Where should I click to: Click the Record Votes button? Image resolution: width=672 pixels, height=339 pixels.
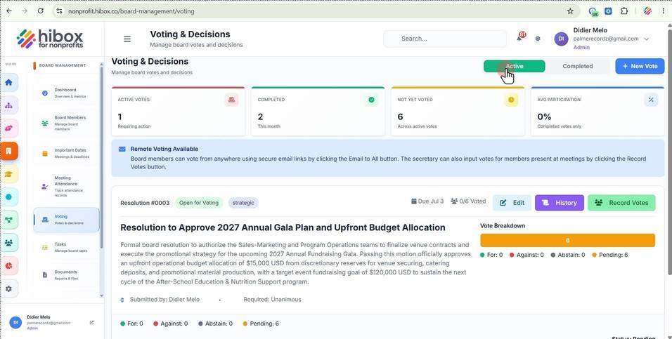tap(621, 203)
